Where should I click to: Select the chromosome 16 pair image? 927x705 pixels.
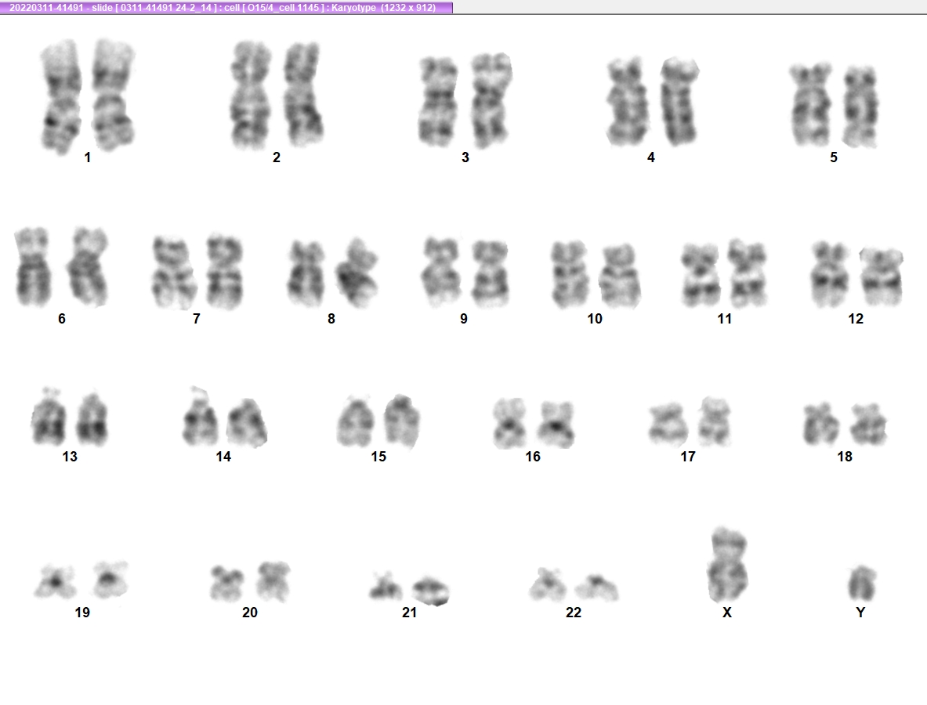534,423
